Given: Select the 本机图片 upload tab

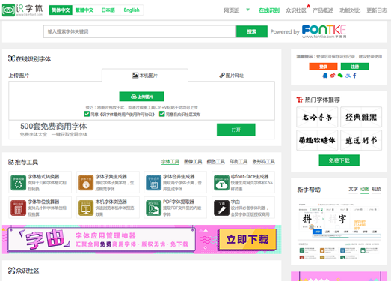Looking at the screenshot, I should [x=145, y=75].
